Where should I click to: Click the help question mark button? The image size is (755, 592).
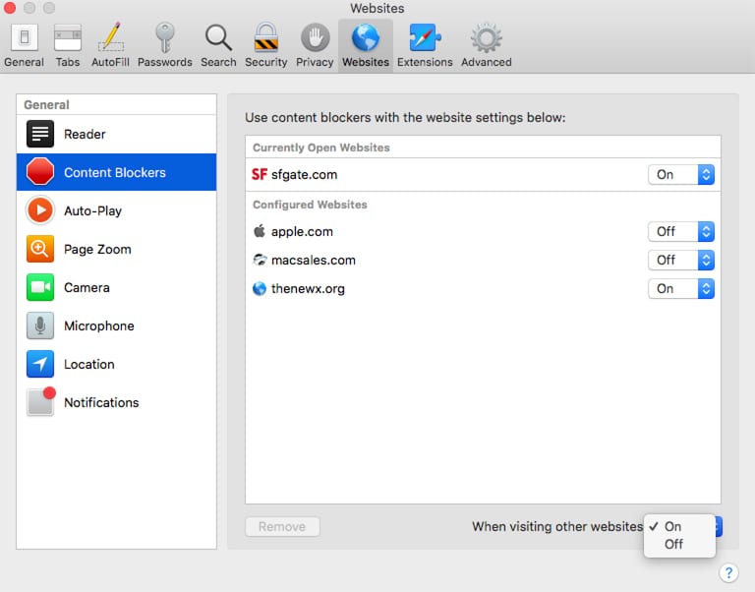728,573
